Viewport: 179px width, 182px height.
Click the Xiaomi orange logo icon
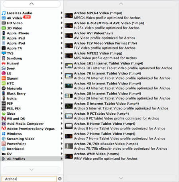pos(4,78)
